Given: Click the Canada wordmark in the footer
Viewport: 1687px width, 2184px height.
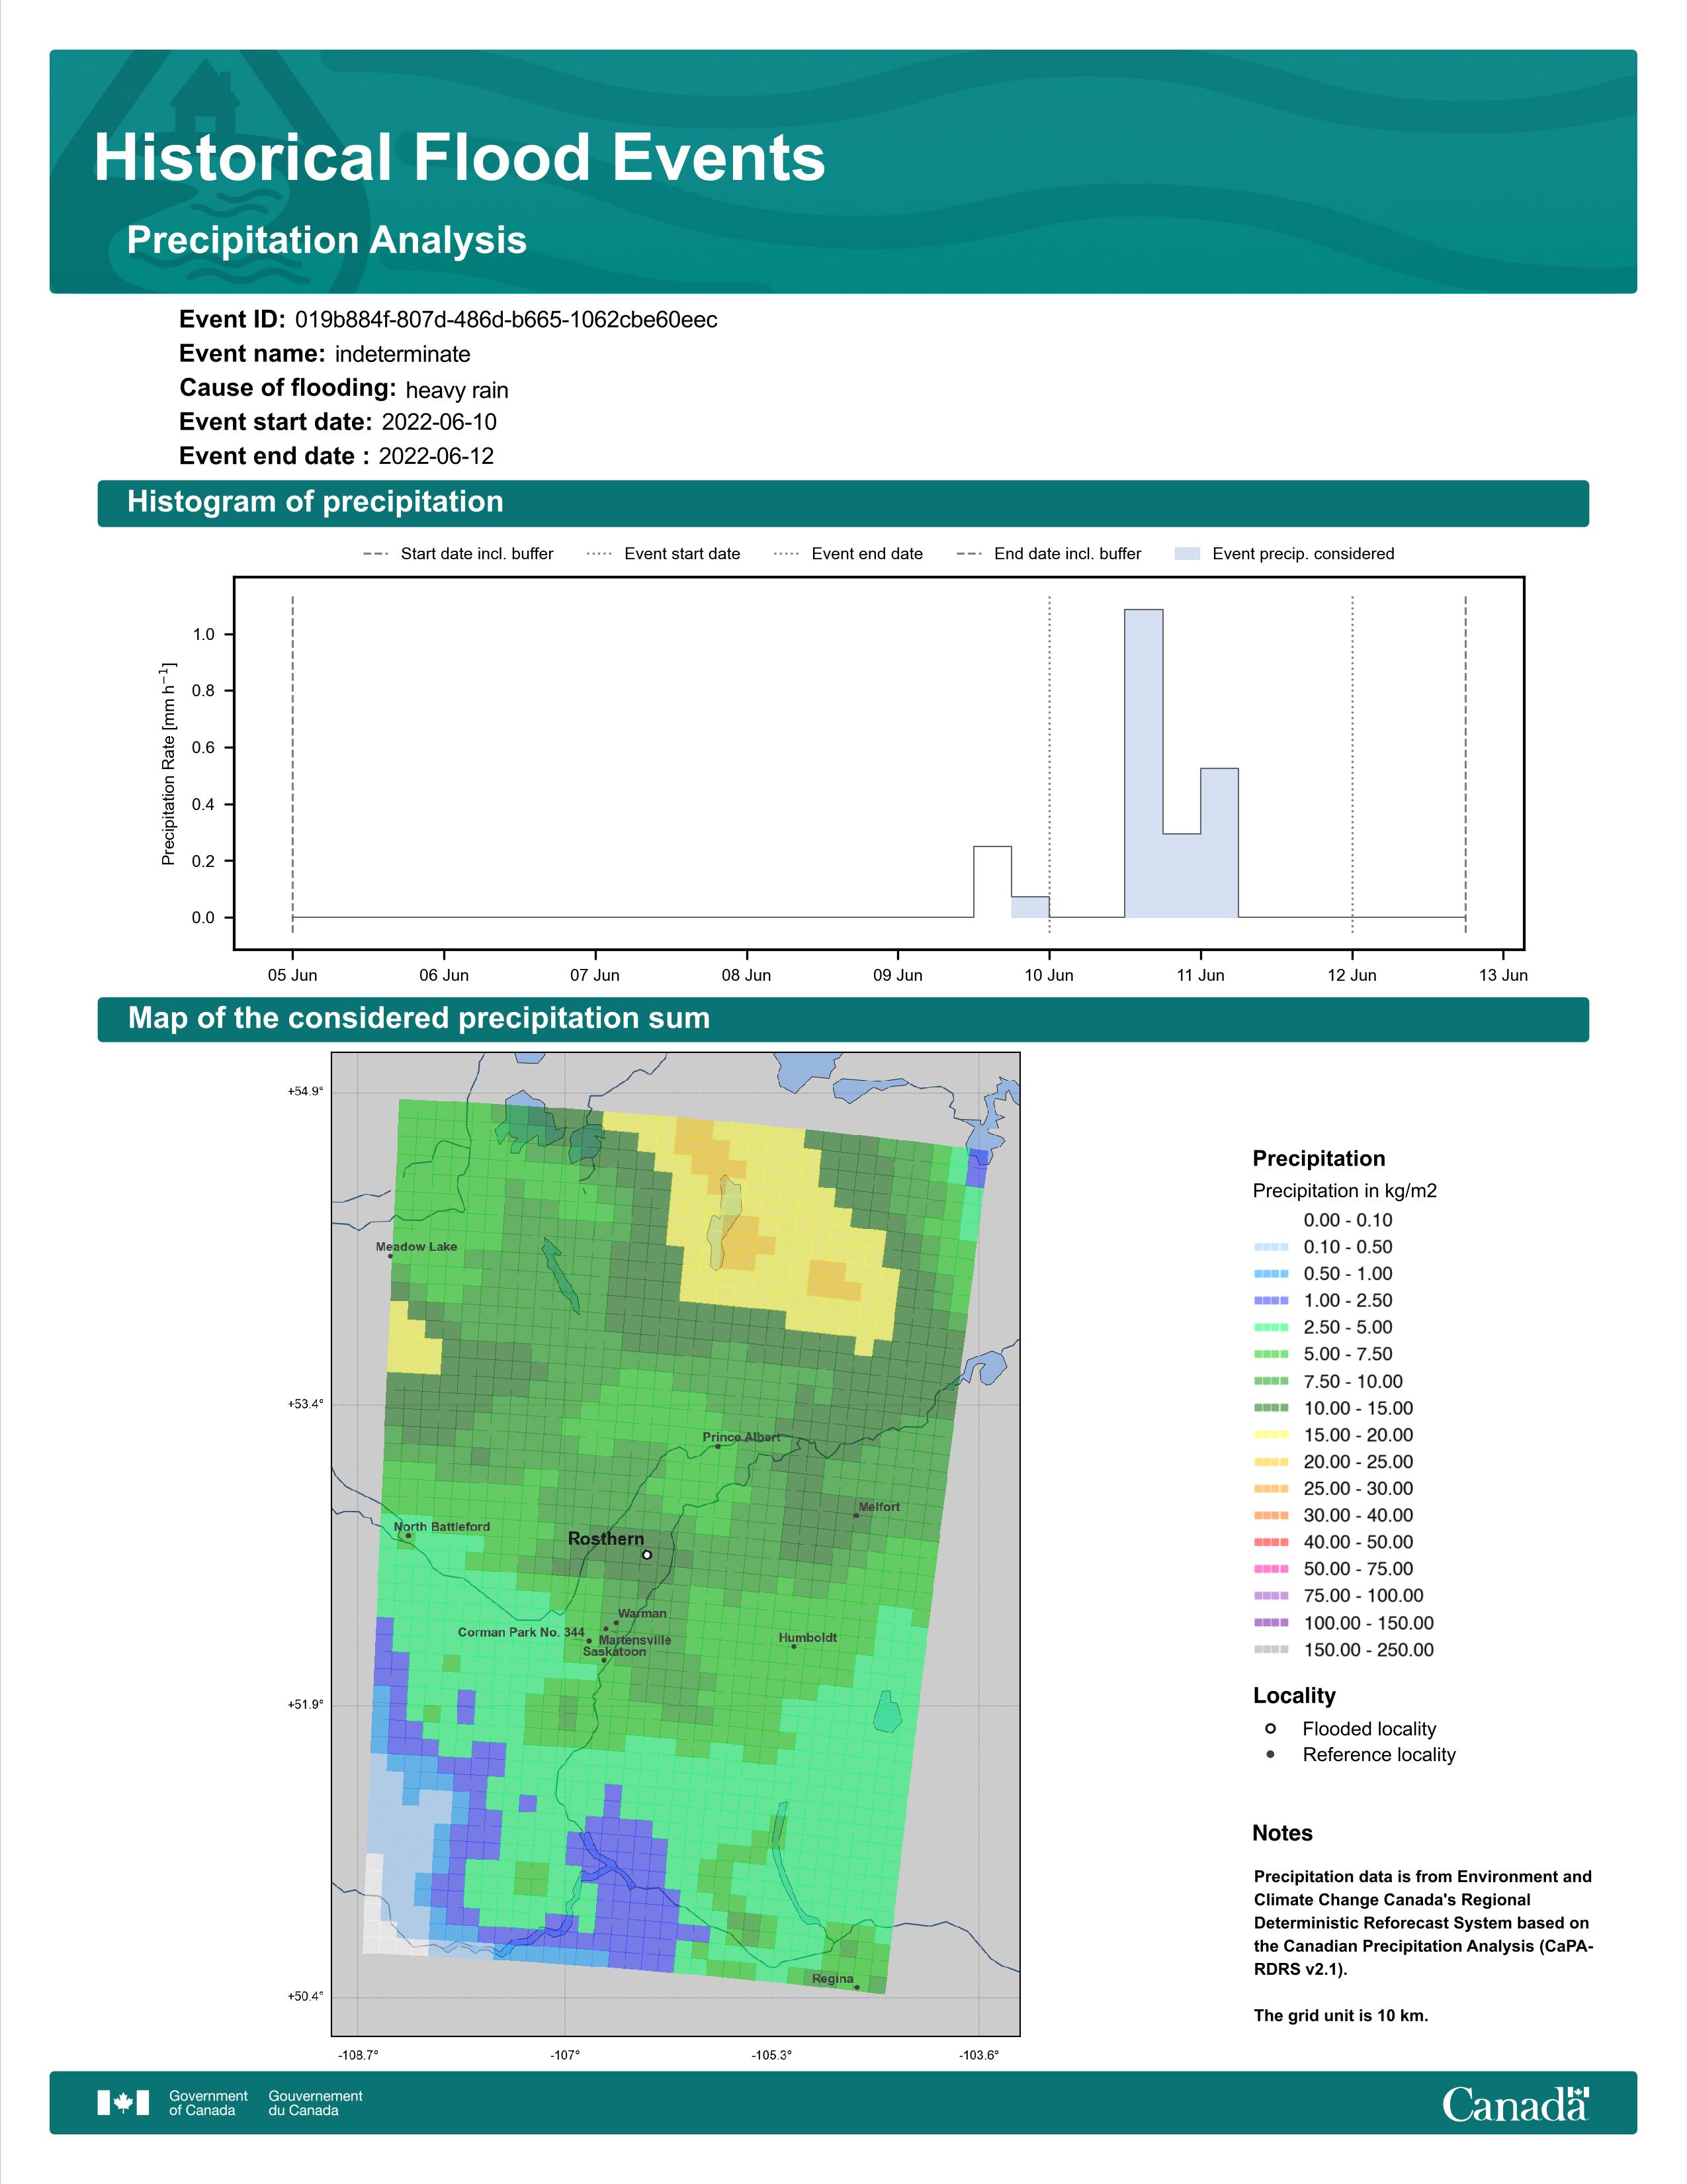Looking at the screenshot, I should (x=1515, y=2104).
